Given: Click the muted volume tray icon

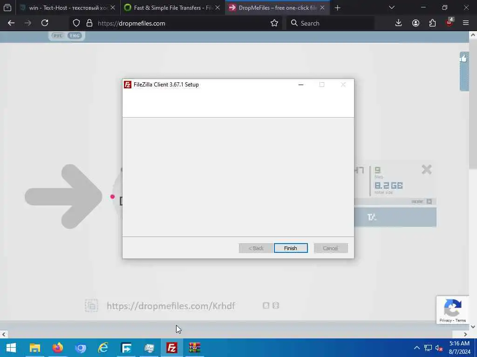Looking at the screenshot, I should 439,348.
